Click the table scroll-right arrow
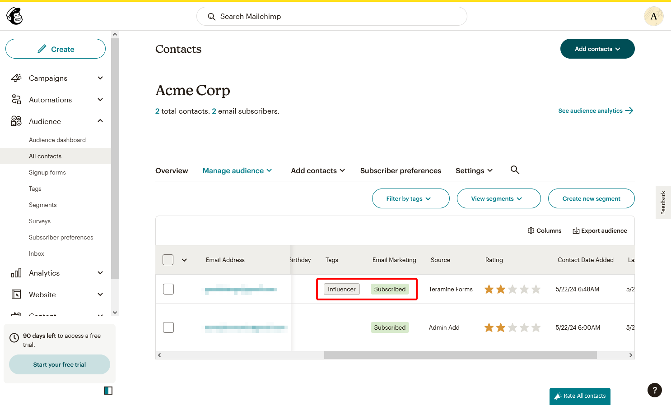Viewport: 671px width, 405px height. 631,355
